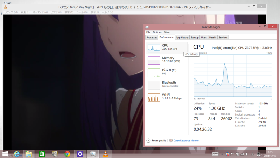This screenshot has width=280, height=158.
Task: Switch to the Users tab
Action: (204, 37)
